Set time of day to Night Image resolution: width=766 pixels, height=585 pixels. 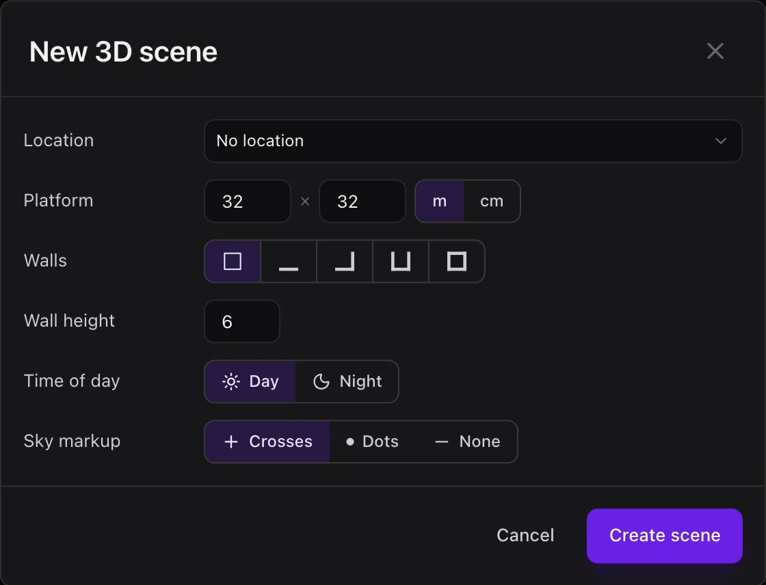click(x=347, y=381)
